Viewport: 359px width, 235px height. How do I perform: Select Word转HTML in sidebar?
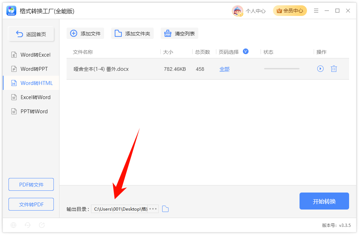pos(31,83)
